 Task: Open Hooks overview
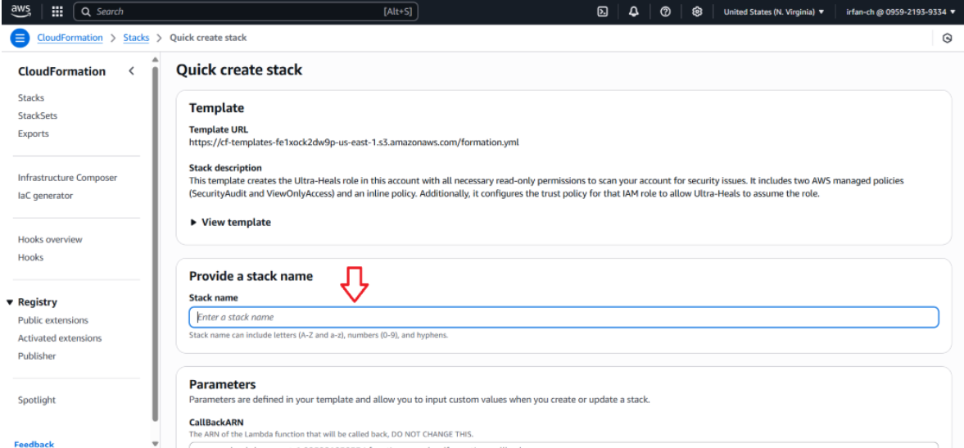tap(50, 240)
